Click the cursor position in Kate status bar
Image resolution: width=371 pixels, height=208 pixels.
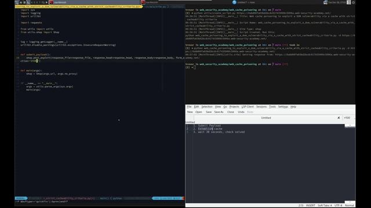pos(301,206)
